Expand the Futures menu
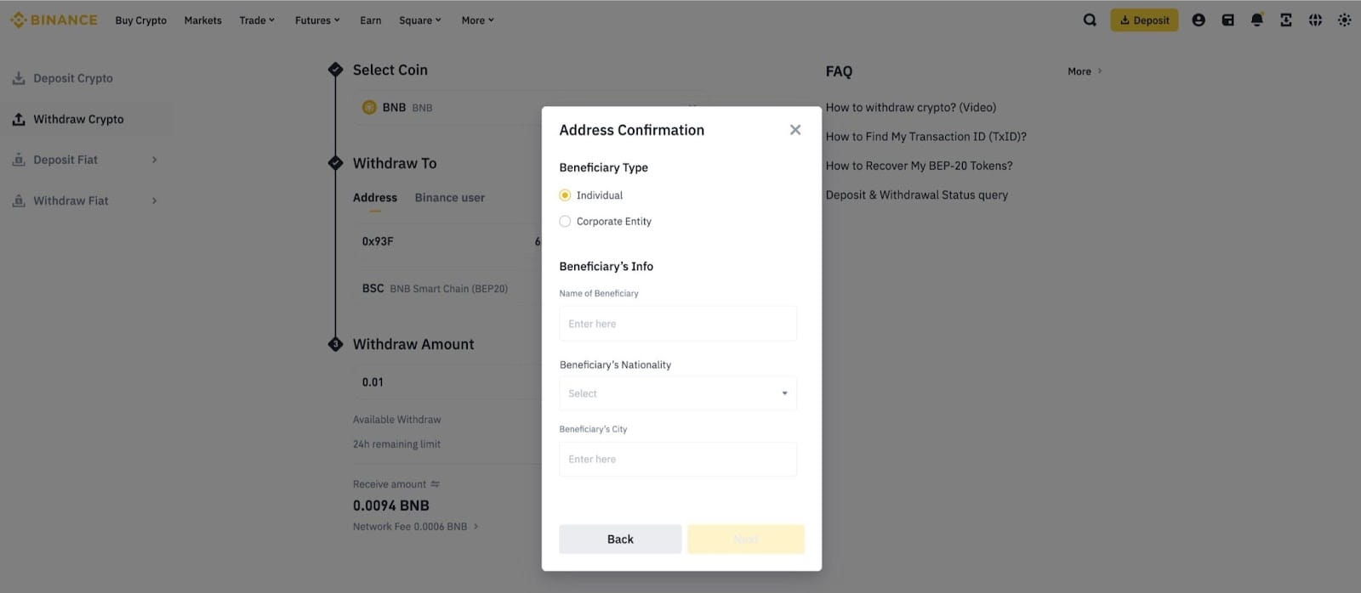1361x593 pixels. [317, 20]
